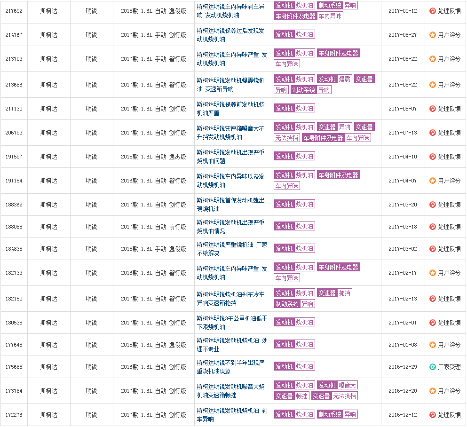The width and height of the screenshot is (467, 427).
Task: Click 处理反馈 icon in row 180538
Action: click(433, 323)
